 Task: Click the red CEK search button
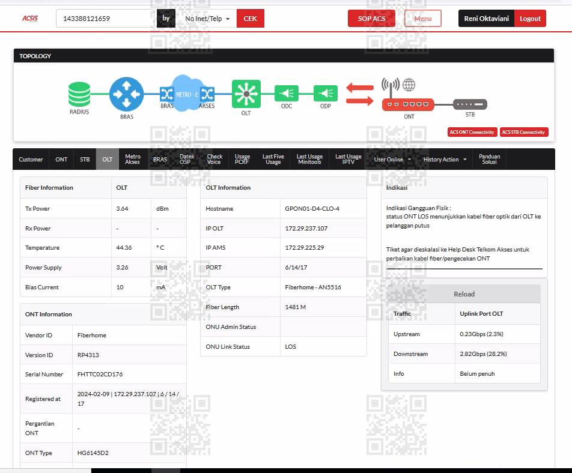tap(250, 19)
